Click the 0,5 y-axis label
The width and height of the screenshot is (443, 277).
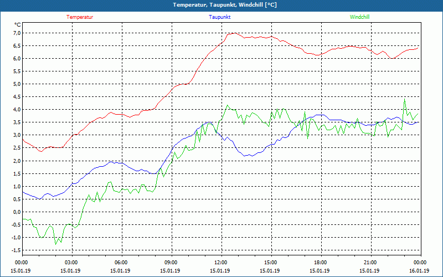[17, 199]
